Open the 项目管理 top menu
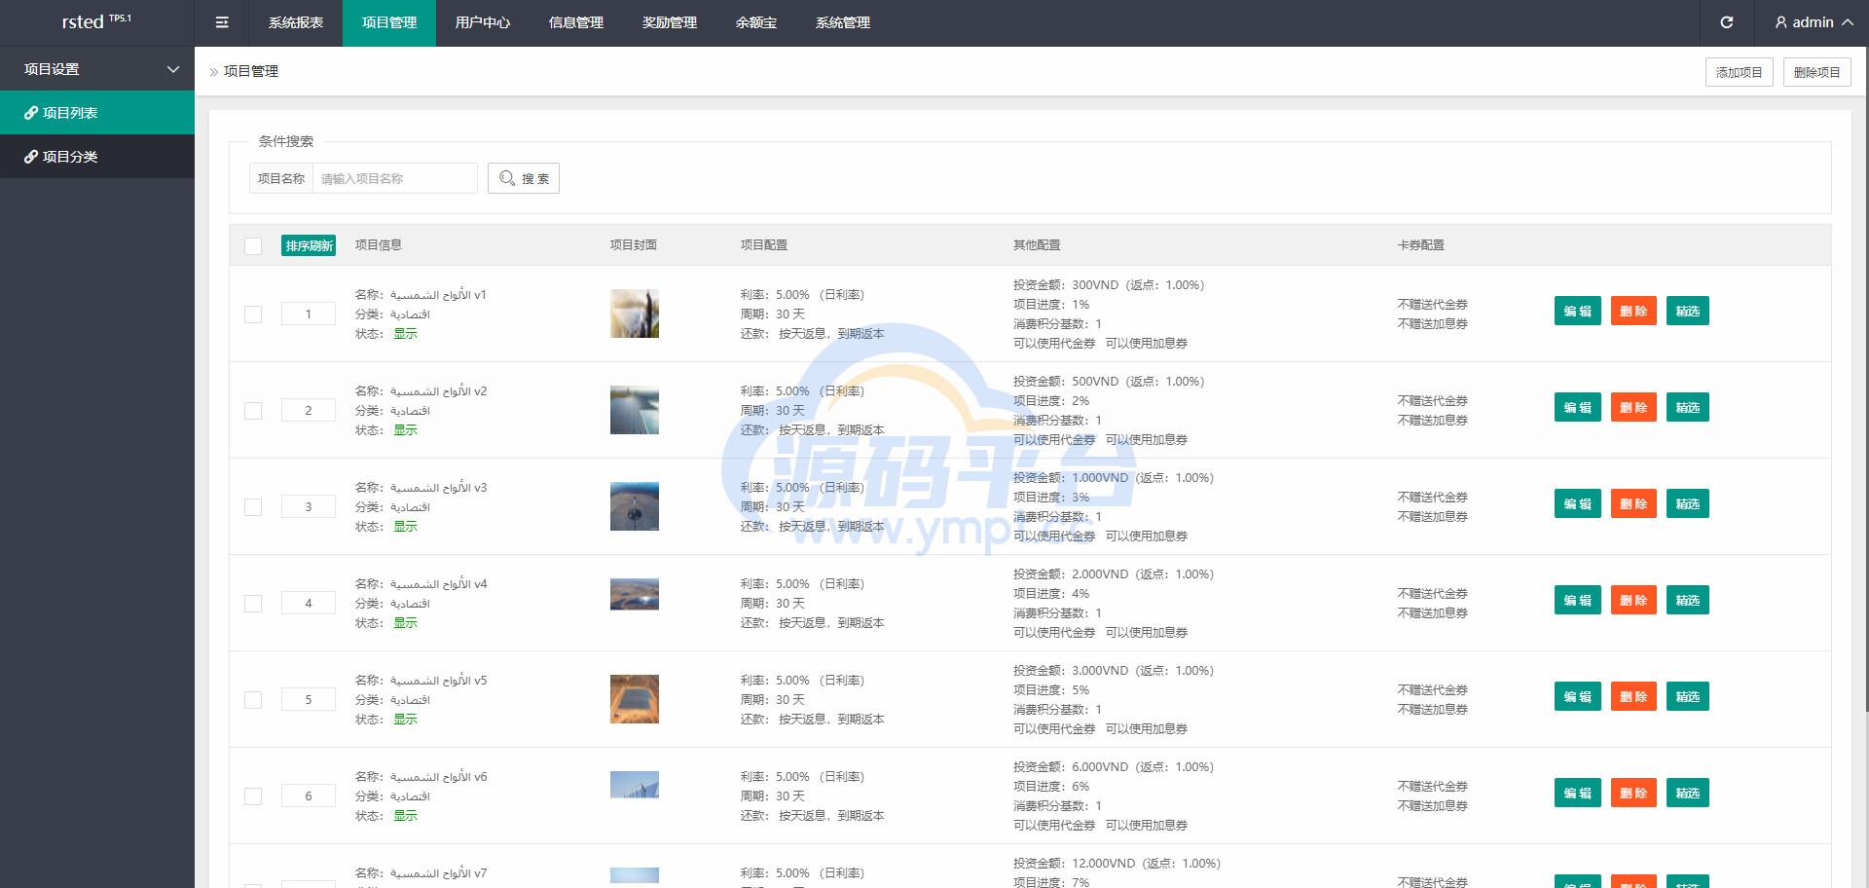Screen dimensions: 1869x888 point(389,22)
